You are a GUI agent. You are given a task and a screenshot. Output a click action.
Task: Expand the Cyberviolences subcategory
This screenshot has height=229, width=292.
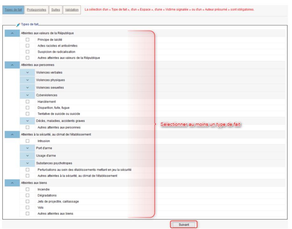pyautogui.click(x=27, y=95)
